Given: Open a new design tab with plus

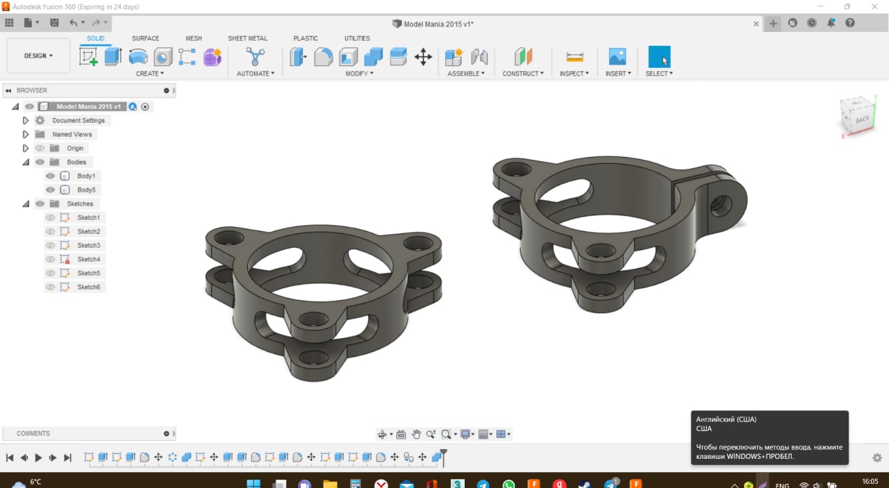Looking at the screenshot, I should click(773, 23).
